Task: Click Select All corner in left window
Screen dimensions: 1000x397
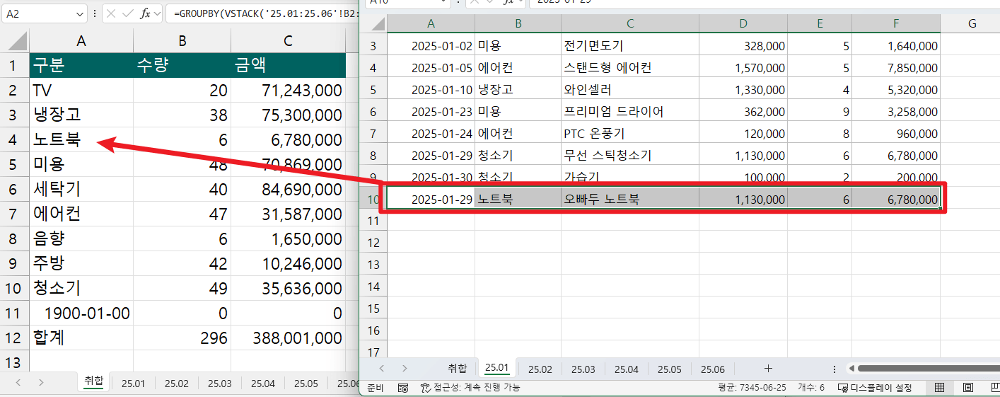Action: (15, 41)
